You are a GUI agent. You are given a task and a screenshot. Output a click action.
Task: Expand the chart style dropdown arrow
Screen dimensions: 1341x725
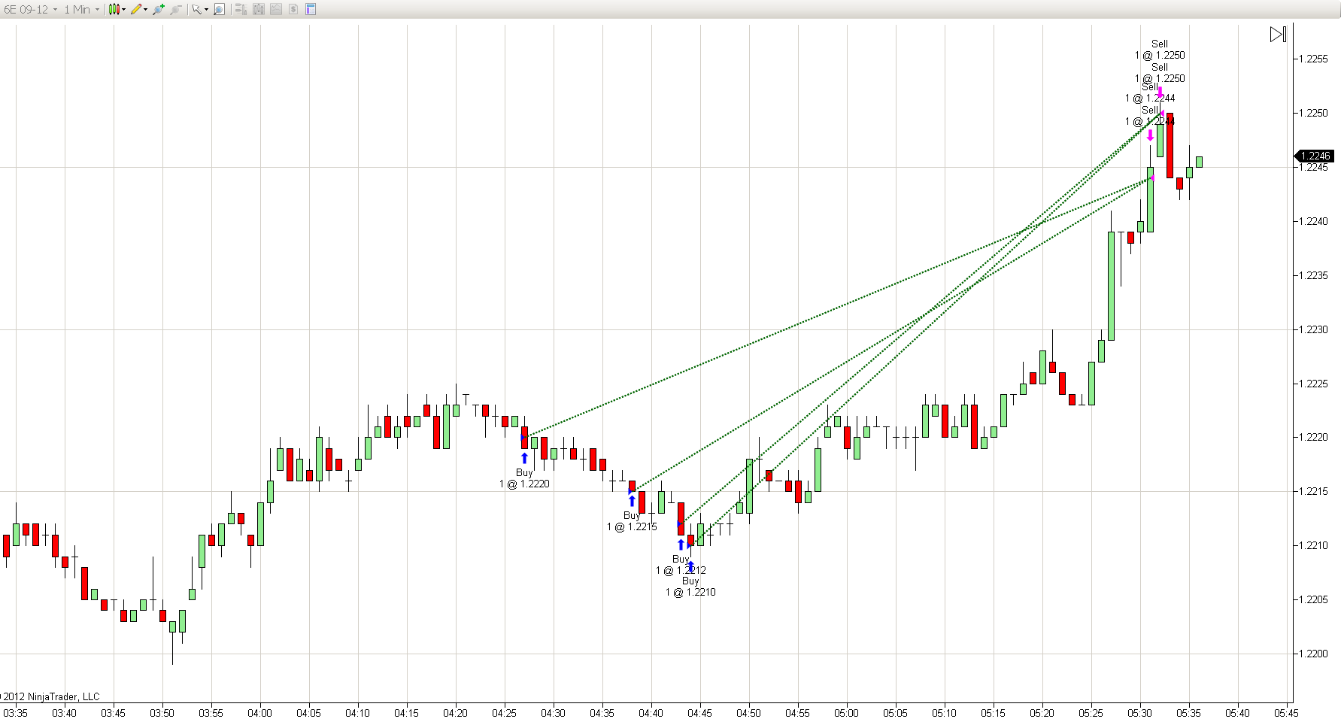click(123, 10)
